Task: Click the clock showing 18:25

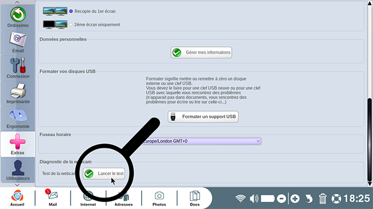Action: tap(357, 199)
